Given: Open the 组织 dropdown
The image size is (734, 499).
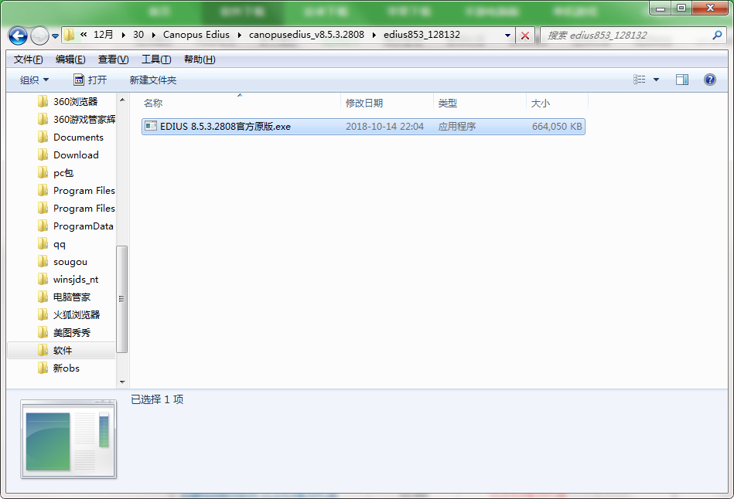Looking at the screenshot, I should [x=34, y=80].
